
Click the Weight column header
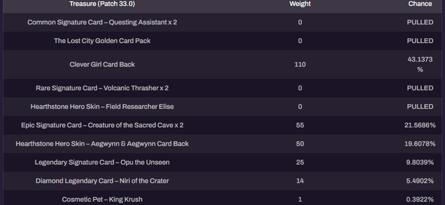tap(300, 4)
